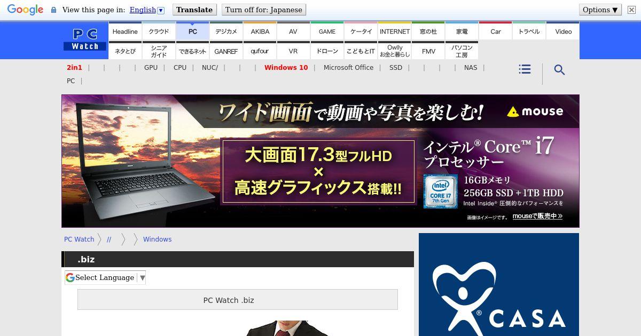Image resolution: width=641 pixels, height=336 pixels.
Task: Open the hamburger list menu icon
Action: coord(525,69)
